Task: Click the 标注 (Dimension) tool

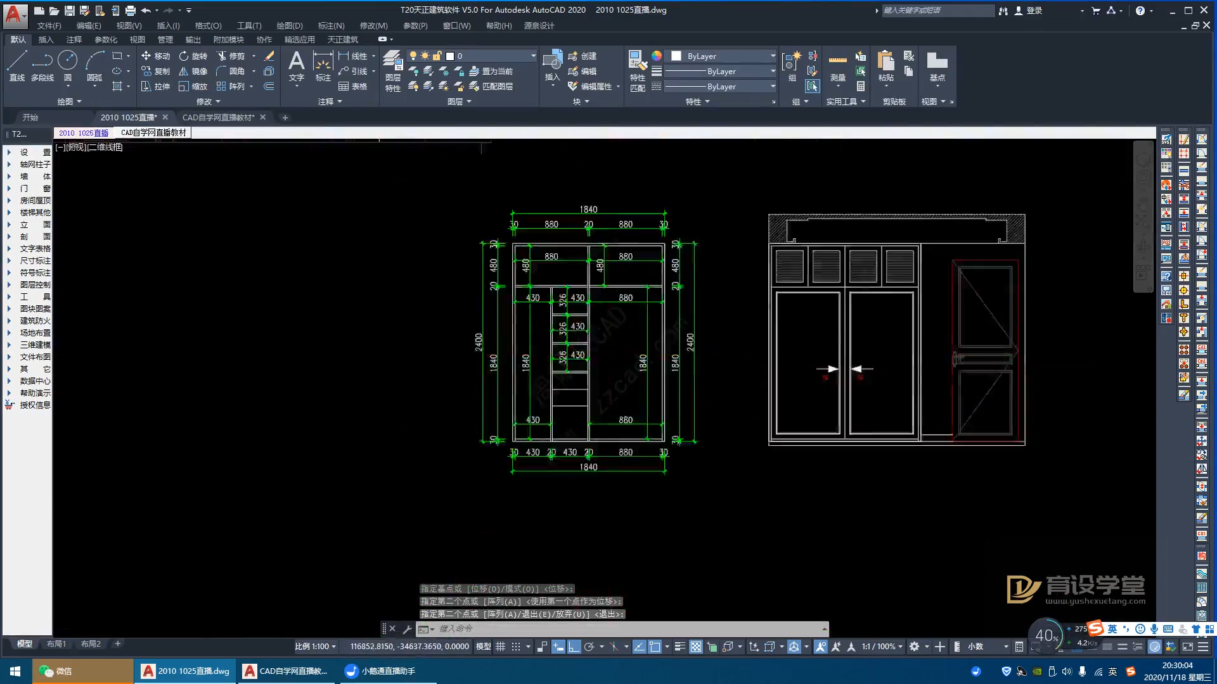Action: click(323, 66)
